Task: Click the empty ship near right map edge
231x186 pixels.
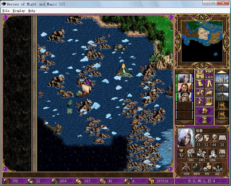Action: [x=170, y=91]
